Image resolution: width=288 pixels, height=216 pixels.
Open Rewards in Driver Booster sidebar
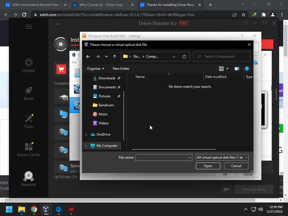28,179
